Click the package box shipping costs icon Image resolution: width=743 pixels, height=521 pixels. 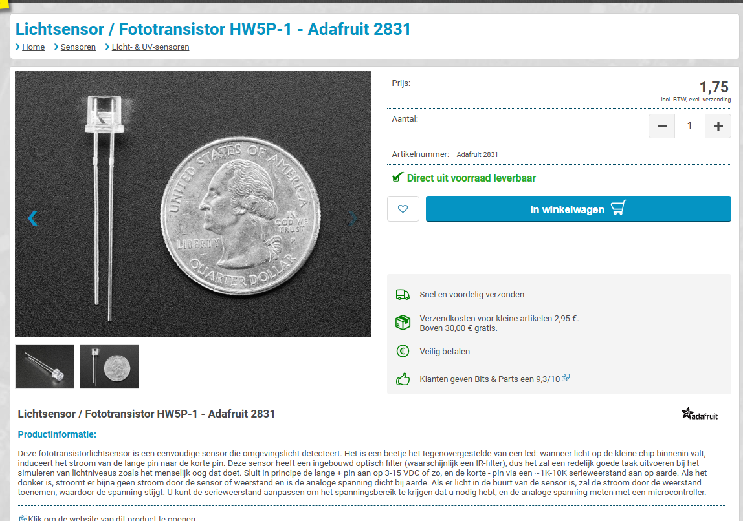pyautogui.click(x=403, y=323)
